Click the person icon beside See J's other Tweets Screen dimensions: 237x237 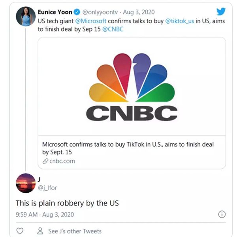pyautogui.click(x=40, y=231)
